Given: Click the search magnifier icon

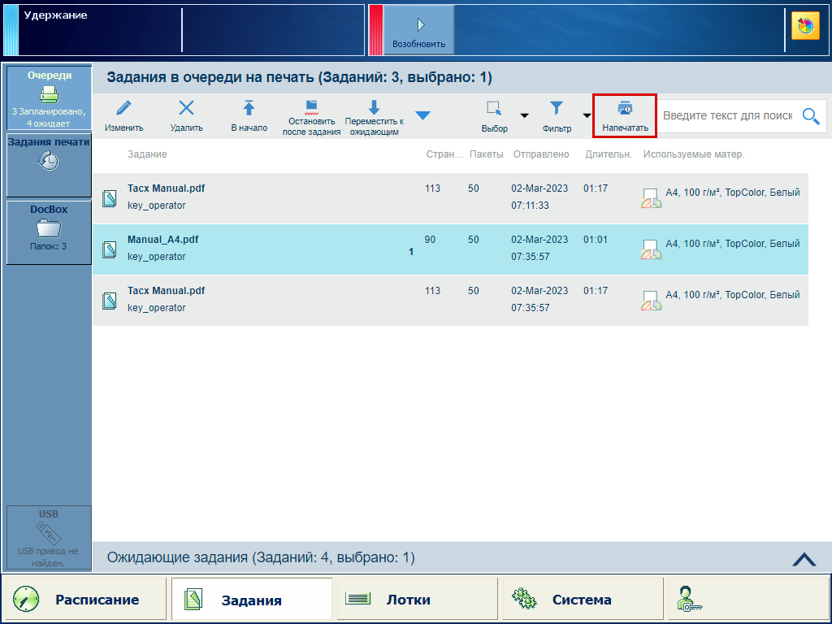Looking at the screenshot, I should [811, 115].
